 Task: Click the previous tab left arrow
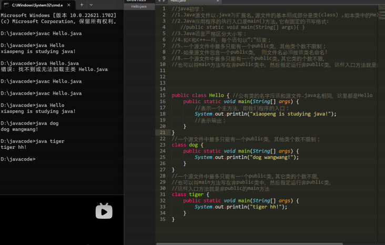[x=159, y=2]
